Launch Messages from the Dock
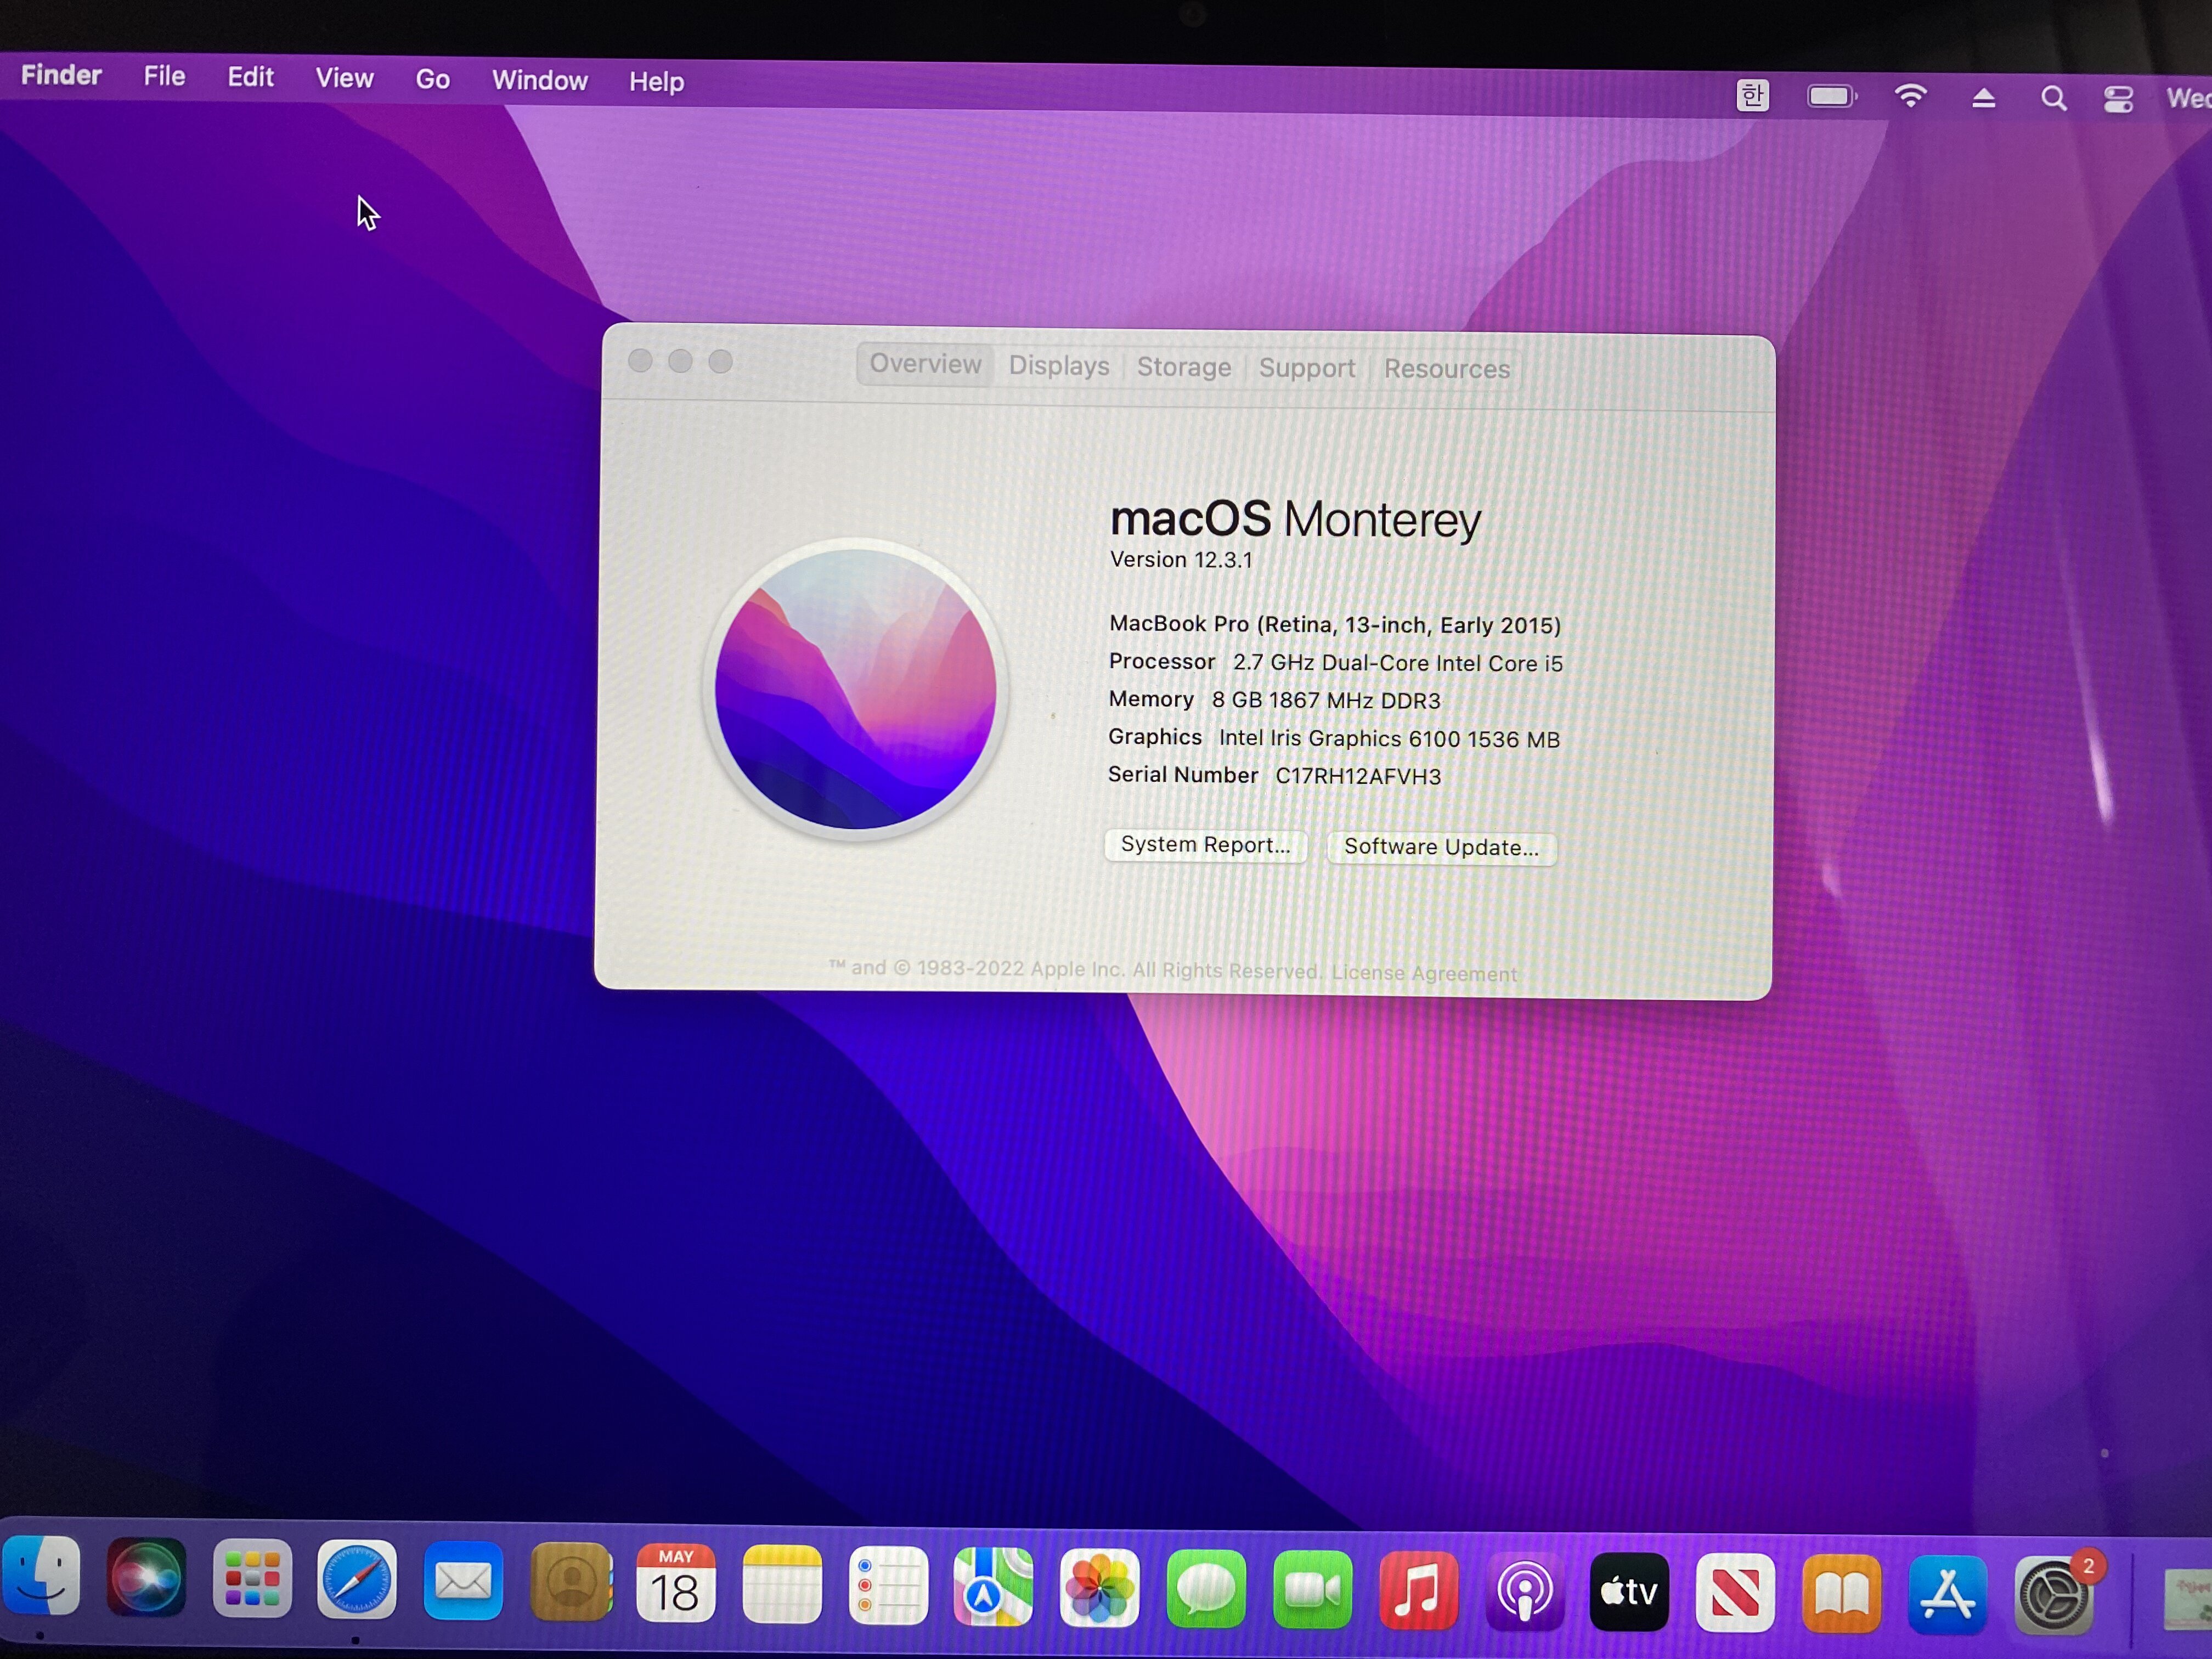This screenshot has height=1659, width=2212. click(x=1206, y=1590)
